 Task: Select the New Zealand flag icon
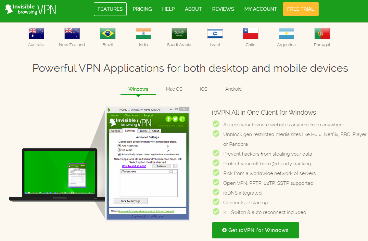(72, 33)
